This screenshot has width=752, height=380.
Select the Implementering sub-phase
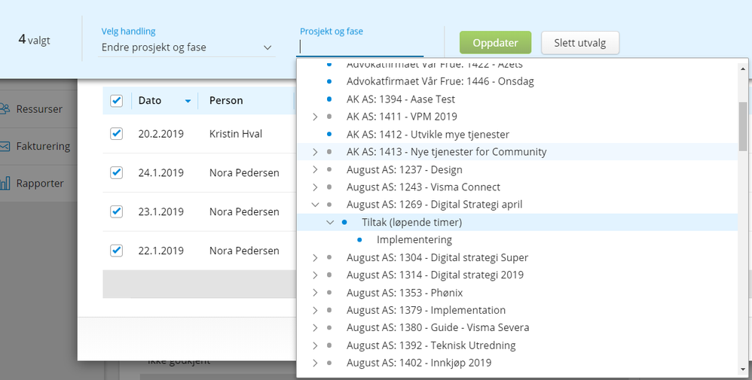click(x=414, y=239)
